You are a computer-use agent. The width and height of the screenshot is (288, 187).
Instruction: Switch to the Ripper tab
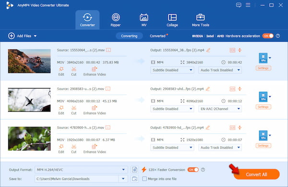click(x=116, y=20)
